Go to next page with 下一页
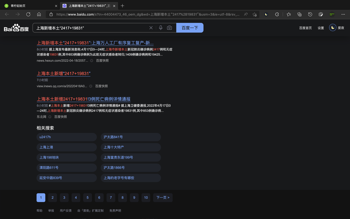350x219 pixels. pyautogui.click(x=163, y=197)
